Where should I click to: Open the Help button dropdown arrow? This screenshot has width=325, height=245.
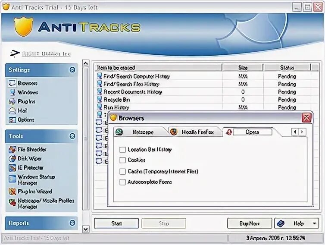coord(314,223)
